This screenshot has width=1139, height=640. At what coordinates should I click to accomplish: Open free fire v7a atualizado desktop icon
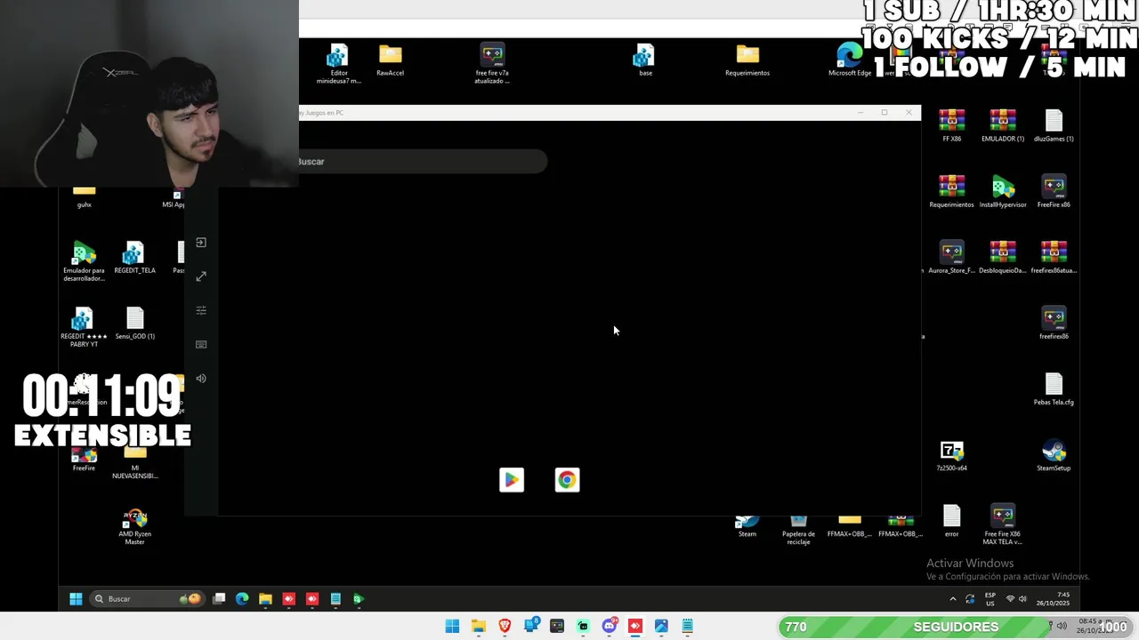click(x=492, y=63)
